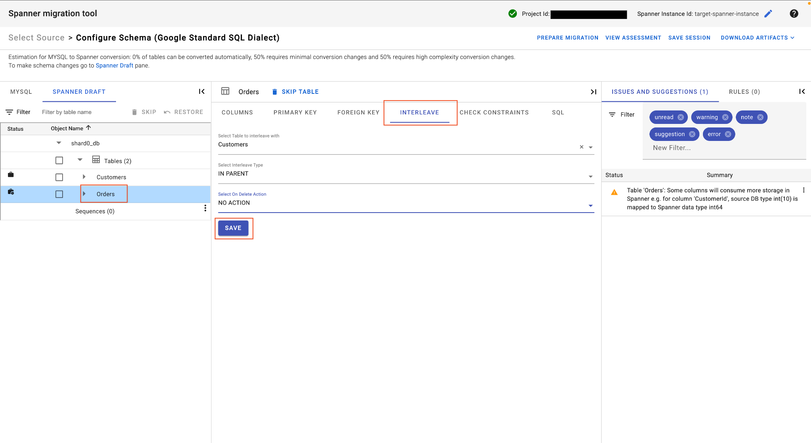Viewport: 811px width, 443px height.
Task: Check the Orders table checkbox
Action: [x=59, y=194]
